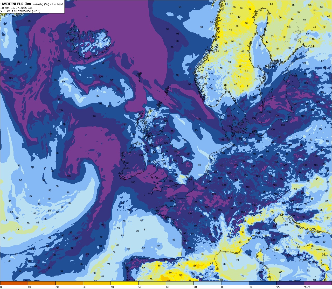Click map value '68' in the top-right corner
This screenshot has height=289, width=332.
pos(322,7)
